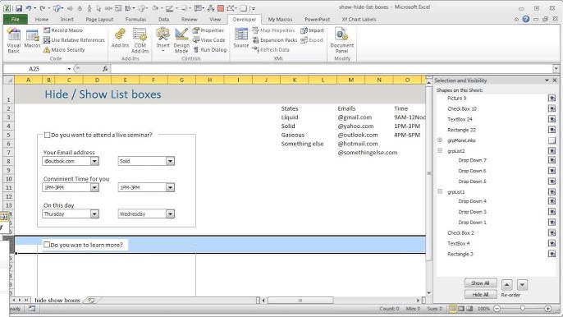The height and width of the screenshot is (317, 563).
Task: Open the Thursday day dropdown
Action: (x=94, y=214)
